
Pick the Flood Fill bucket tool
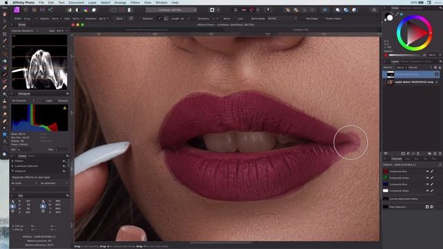coord(5,61)
